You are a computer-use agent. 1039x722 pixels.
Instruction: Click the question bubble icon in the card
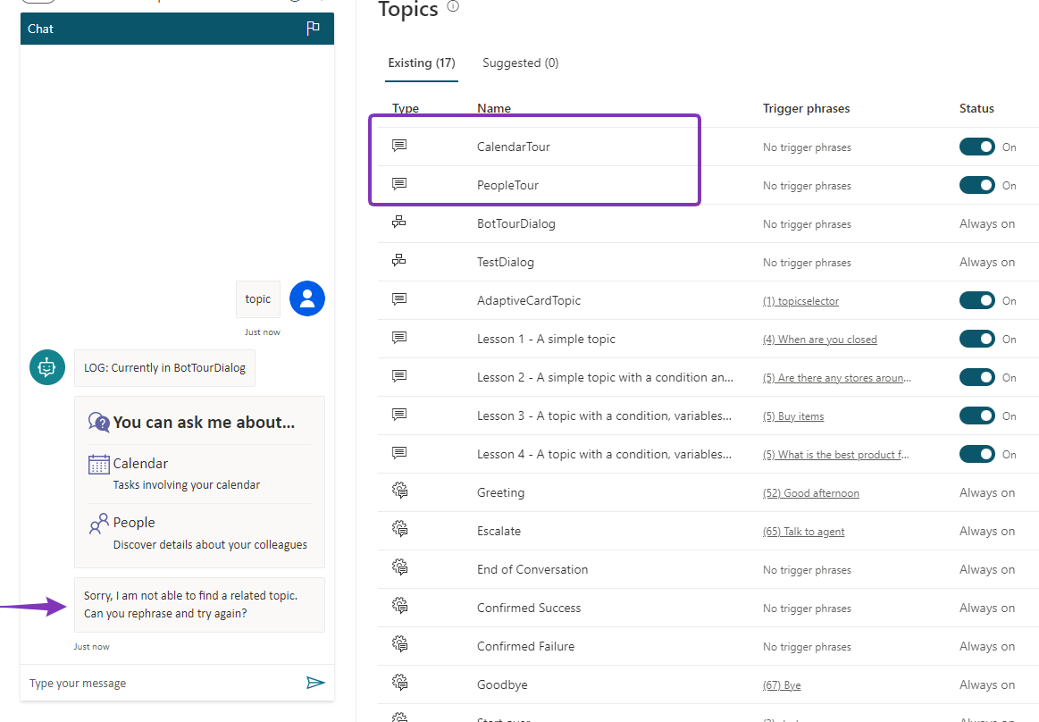click(99, 422)
